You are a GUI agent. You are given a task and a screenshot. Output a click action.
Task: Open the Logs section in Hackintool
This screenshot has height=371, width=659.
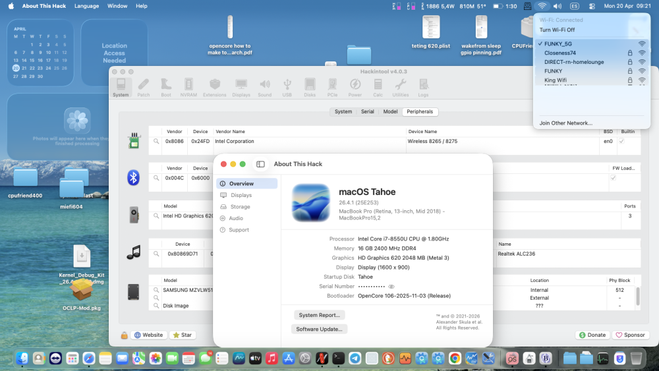click(x=423, y=88)
